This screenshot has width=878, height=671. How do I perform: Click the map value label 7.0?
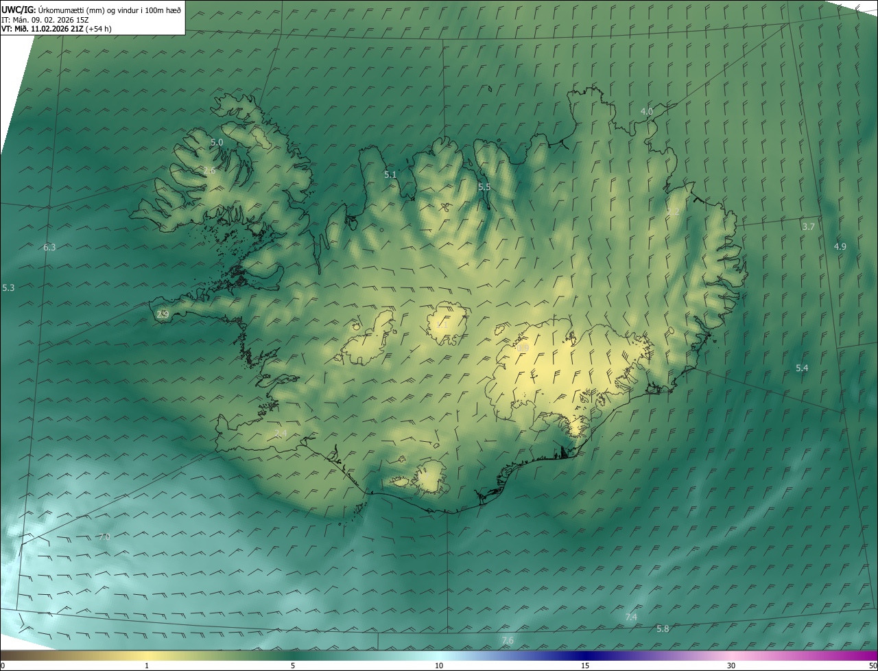[x=104, y=537]
